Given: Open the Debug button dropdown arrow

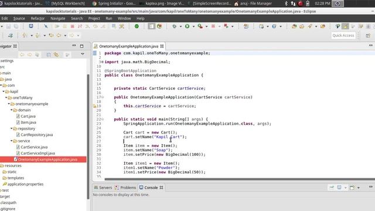Looking at the screenshot, I should 180,26.
